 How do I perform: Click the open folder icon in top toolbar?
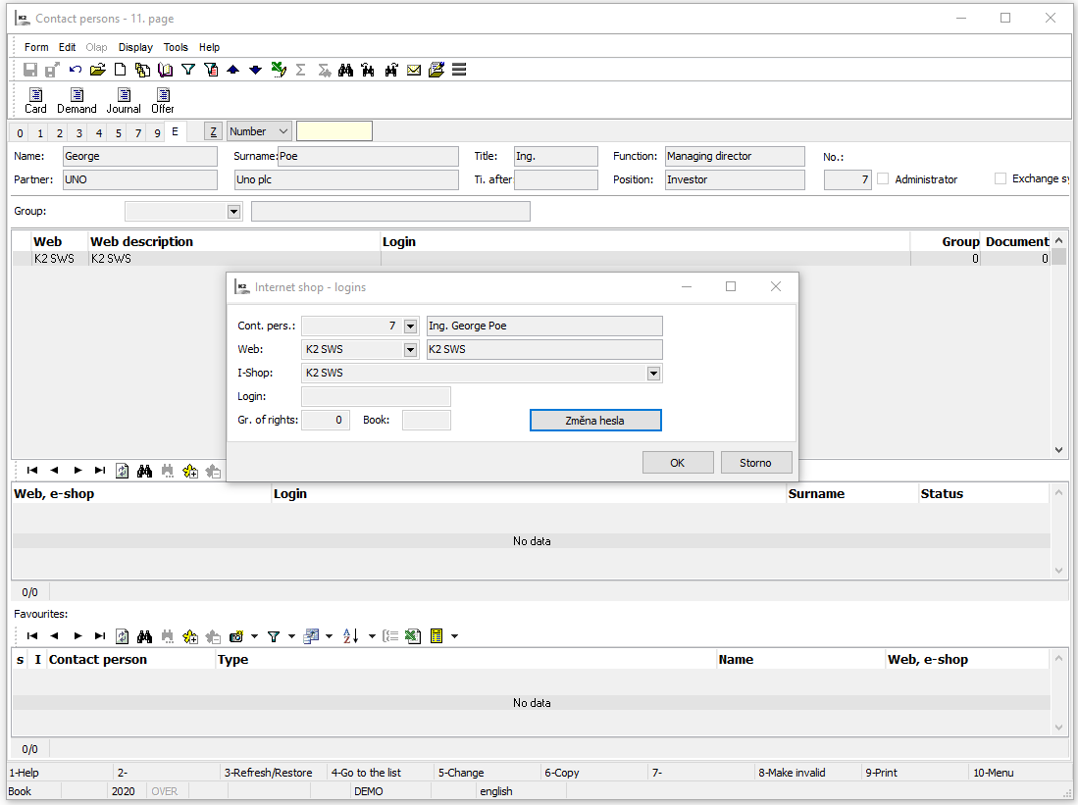point(98,70)
